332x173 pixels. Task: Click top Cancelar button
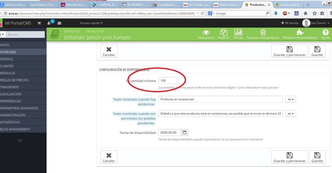click(x=109, y=51)
